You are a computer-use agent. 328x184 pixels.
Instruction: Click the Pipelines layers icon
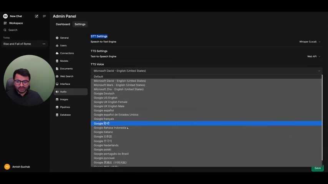click(x=57, y=107)
